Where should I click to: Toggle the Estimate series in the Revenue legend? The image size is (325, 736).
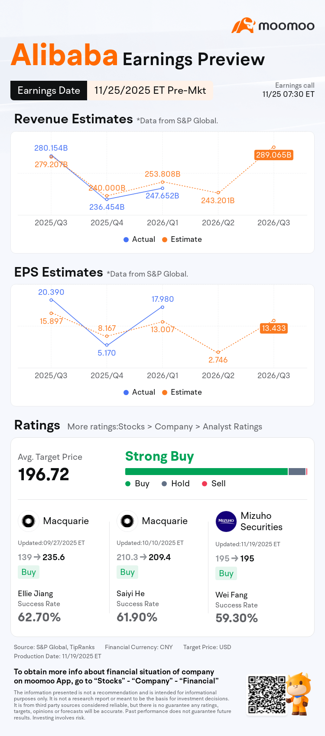point(182,239)
